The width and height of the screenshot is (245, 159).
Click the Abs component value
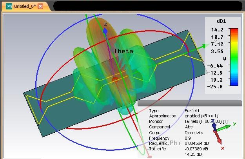(189, 127)
